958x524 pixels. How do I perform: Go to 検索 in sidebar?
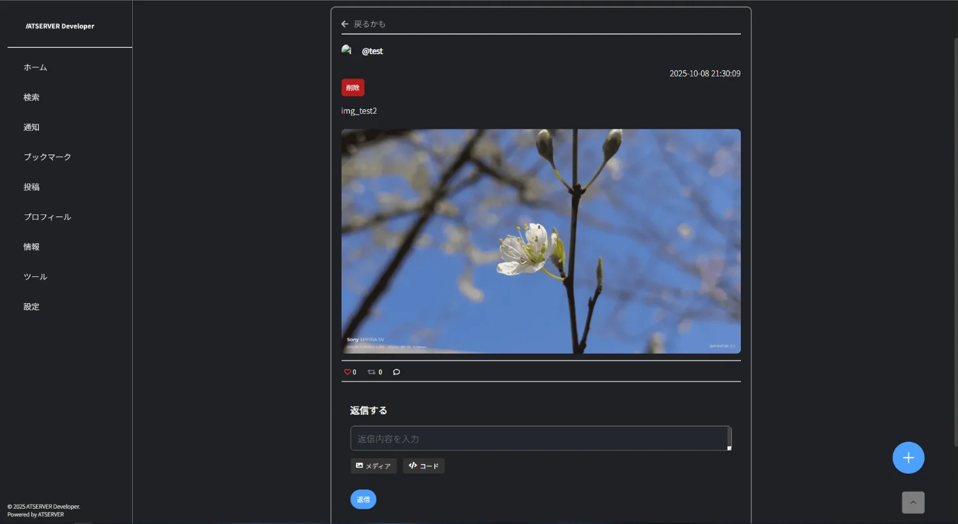(x=32, y=98)
